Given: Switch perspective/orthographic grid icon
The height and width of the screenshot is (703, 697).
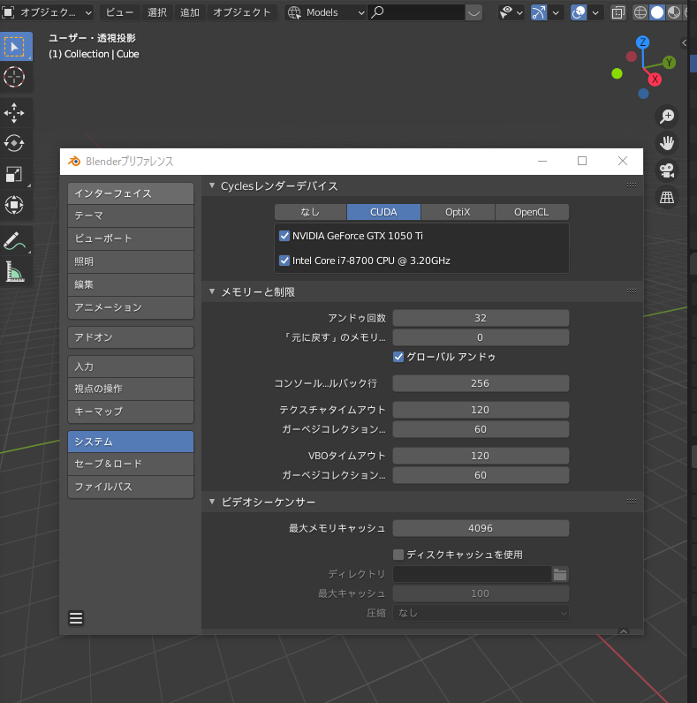Looking at the screenshot, I should coord(667,197).
